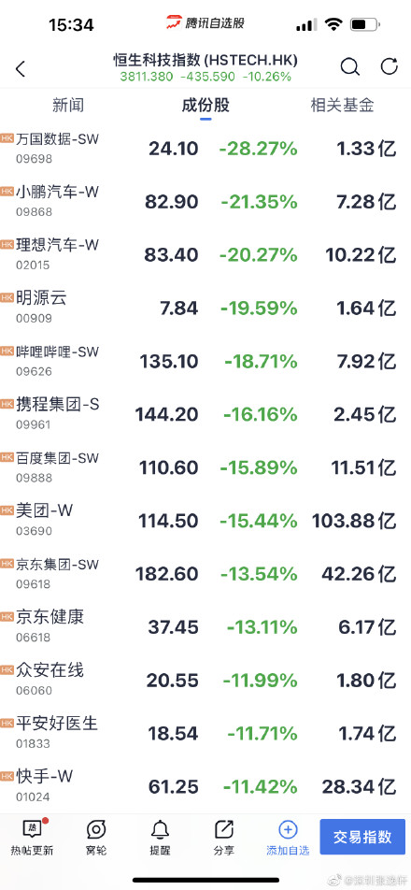411x890 pixels.
Task: Open 哔哩哔哩-SW stock details
Action: coord(205,362)
